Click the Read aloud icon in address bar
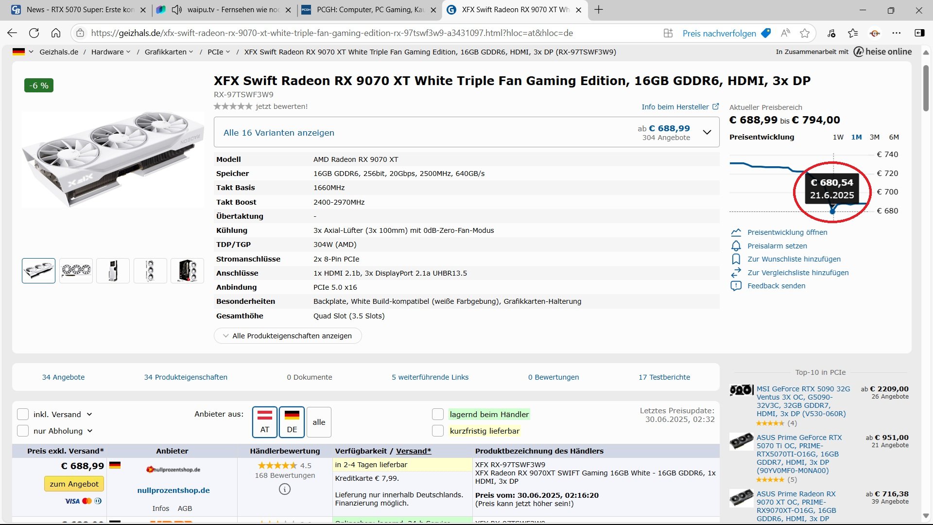 785,33
